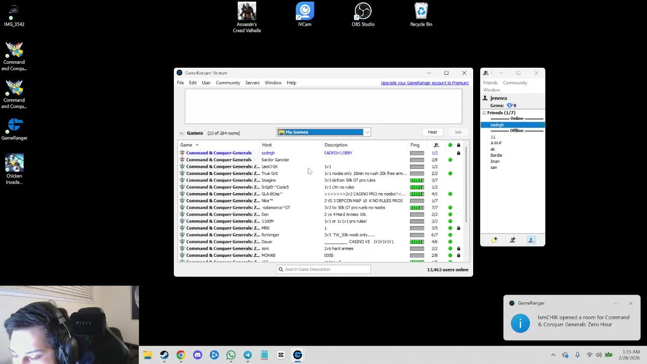Collapse the Friends group tree
This screenshot has width=647, height=364.
coord(484,113)
